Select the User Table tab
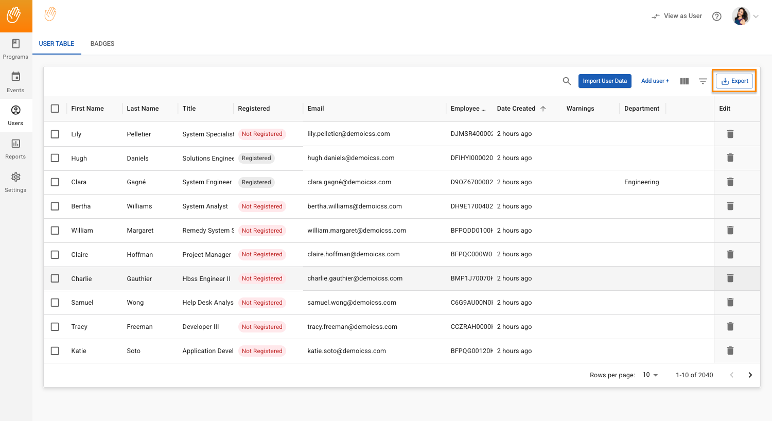This screenshot has height=421, width=772. coord(57,44)
